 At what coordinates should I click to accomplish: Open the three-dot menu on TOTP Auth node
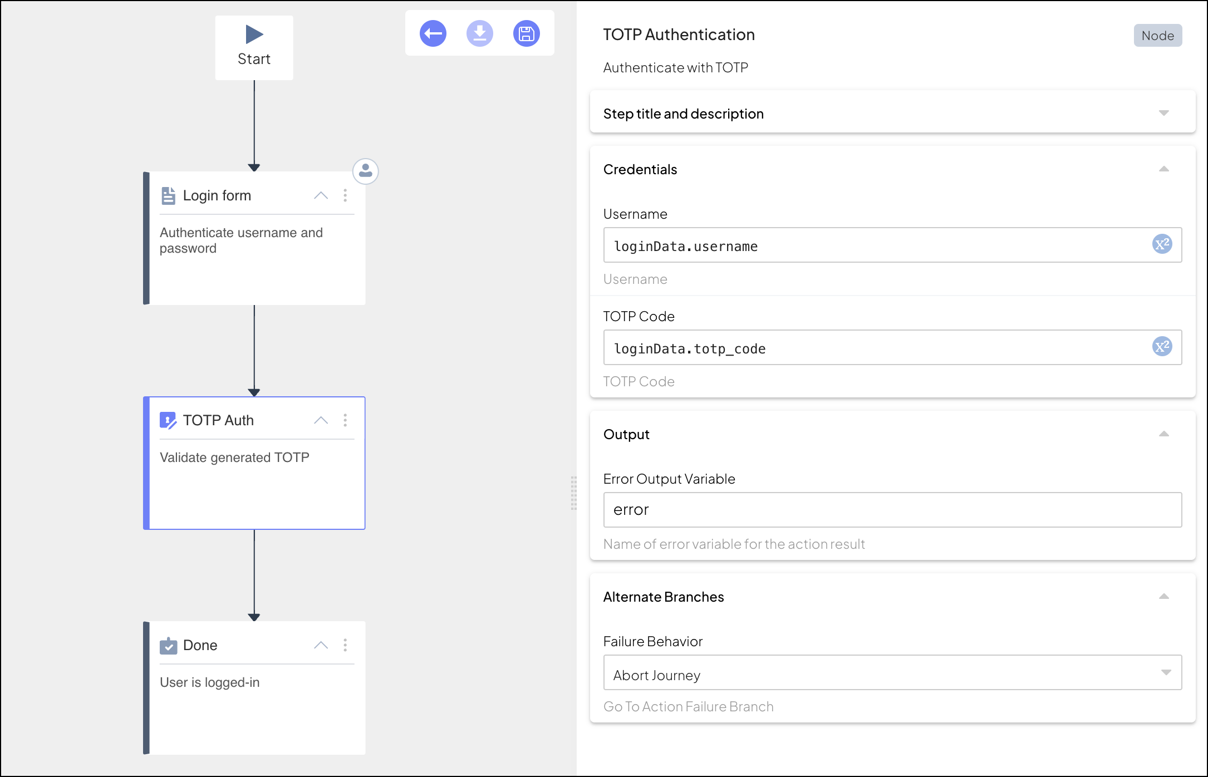tap(345, 420)
